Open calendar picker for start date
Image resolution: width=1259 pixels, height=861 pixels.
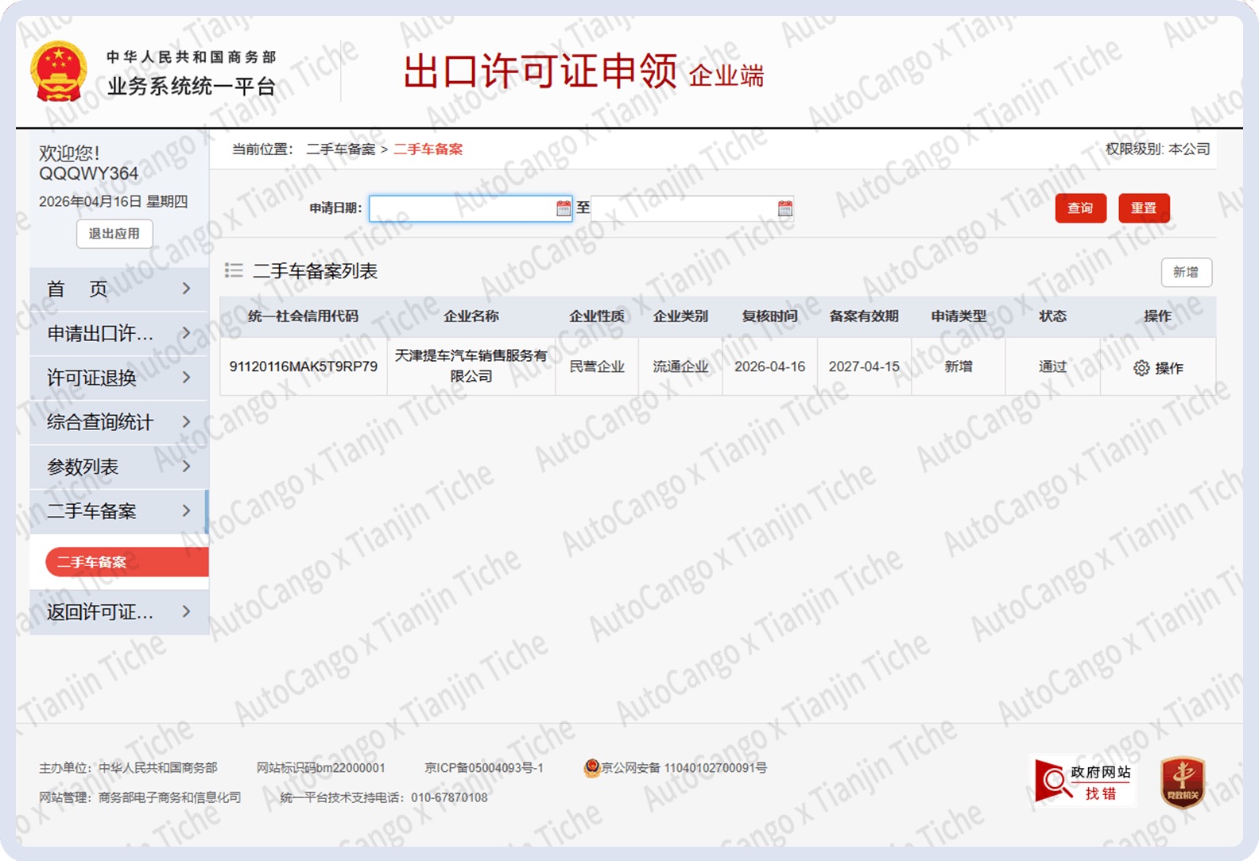pyautogui.click(x=564, y=208)
